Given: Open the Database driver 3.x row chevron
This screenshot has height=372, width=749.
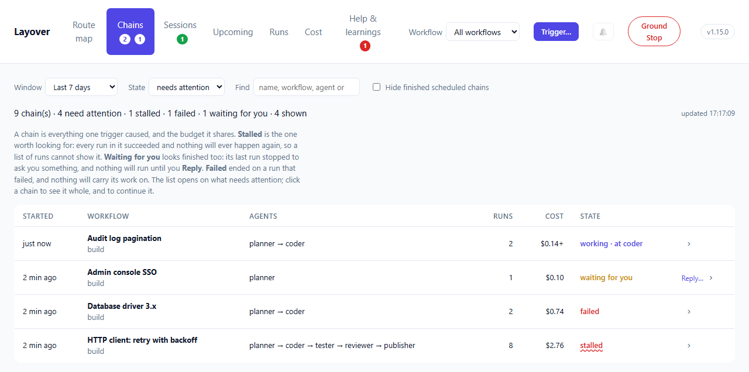Looking at the screenshot, I should pyautogui.click(x=689, y=312).
